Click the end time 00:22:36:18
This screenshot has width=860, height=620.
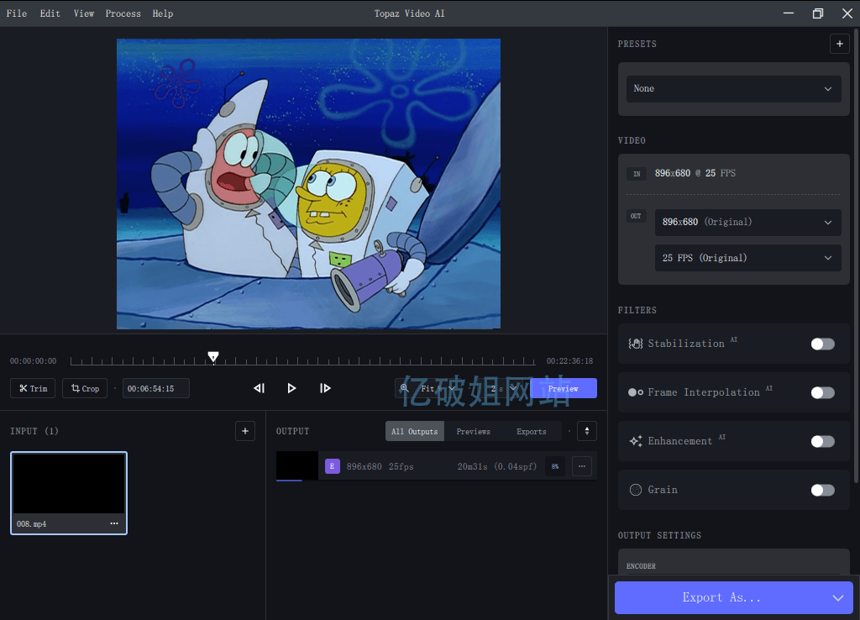pos(569,361)
